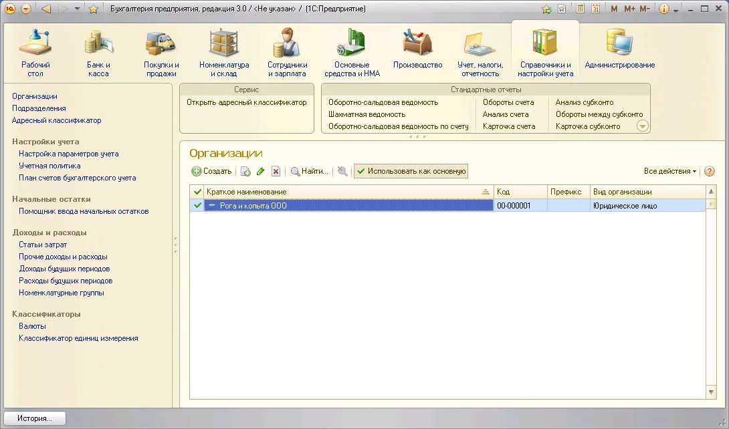Open Карточка счета report

[x=509, y=126]
